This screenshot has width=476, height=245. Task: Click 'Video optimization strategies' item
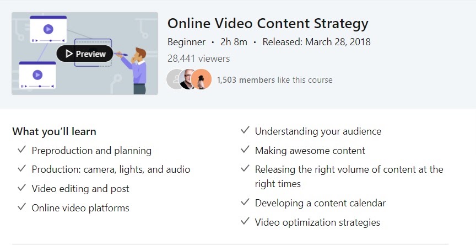[317, 222]
